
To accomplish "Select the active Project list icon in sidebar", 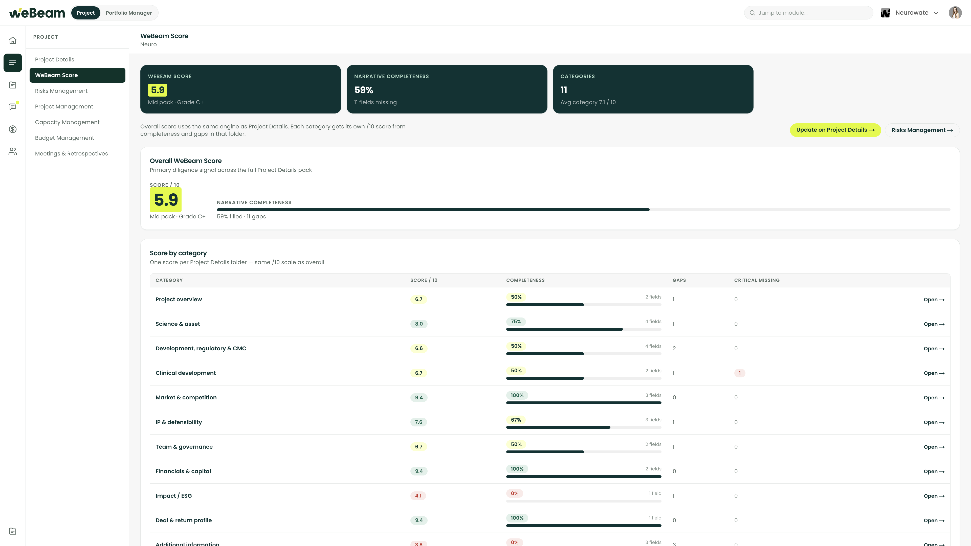I will click(13, 62).
